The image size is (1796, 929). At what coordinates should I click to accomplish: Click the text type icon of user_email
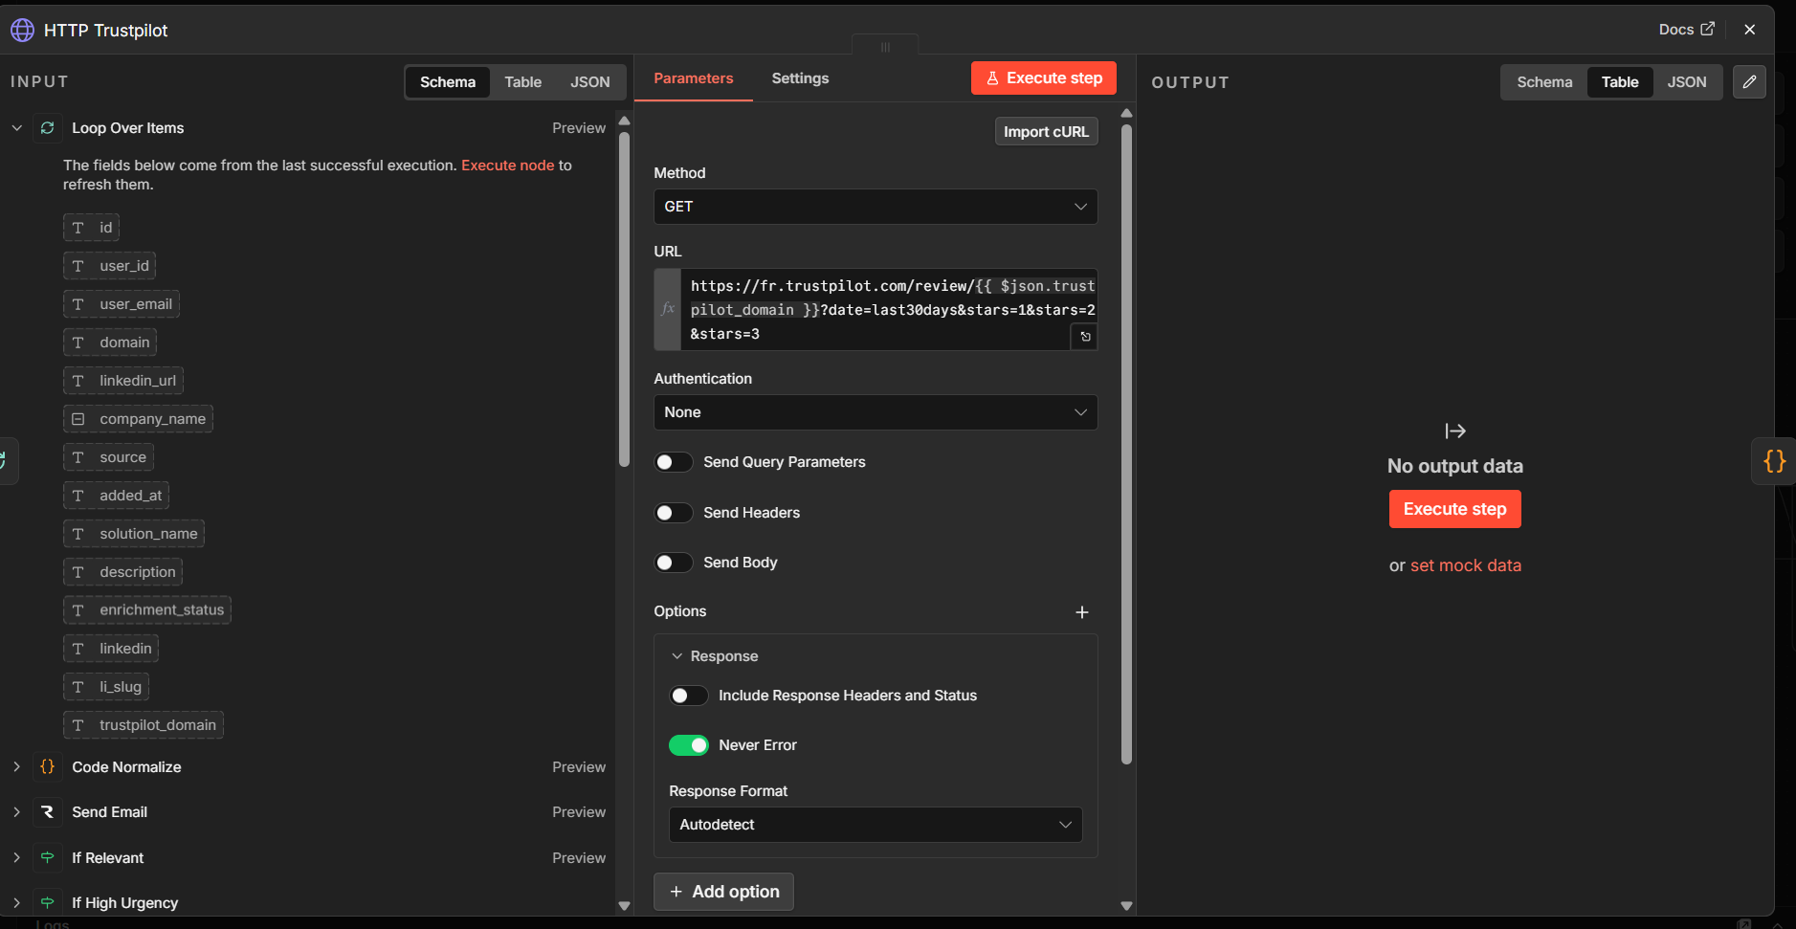(78, 304)
